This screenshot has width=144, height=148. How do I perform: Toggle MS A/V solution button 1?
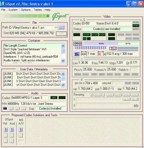click(x=21, y=130)
